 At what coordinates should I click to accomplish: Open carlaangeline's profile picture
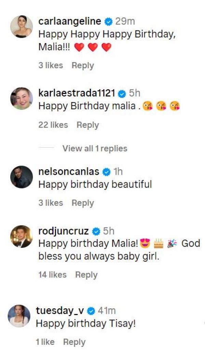point(22,27)
